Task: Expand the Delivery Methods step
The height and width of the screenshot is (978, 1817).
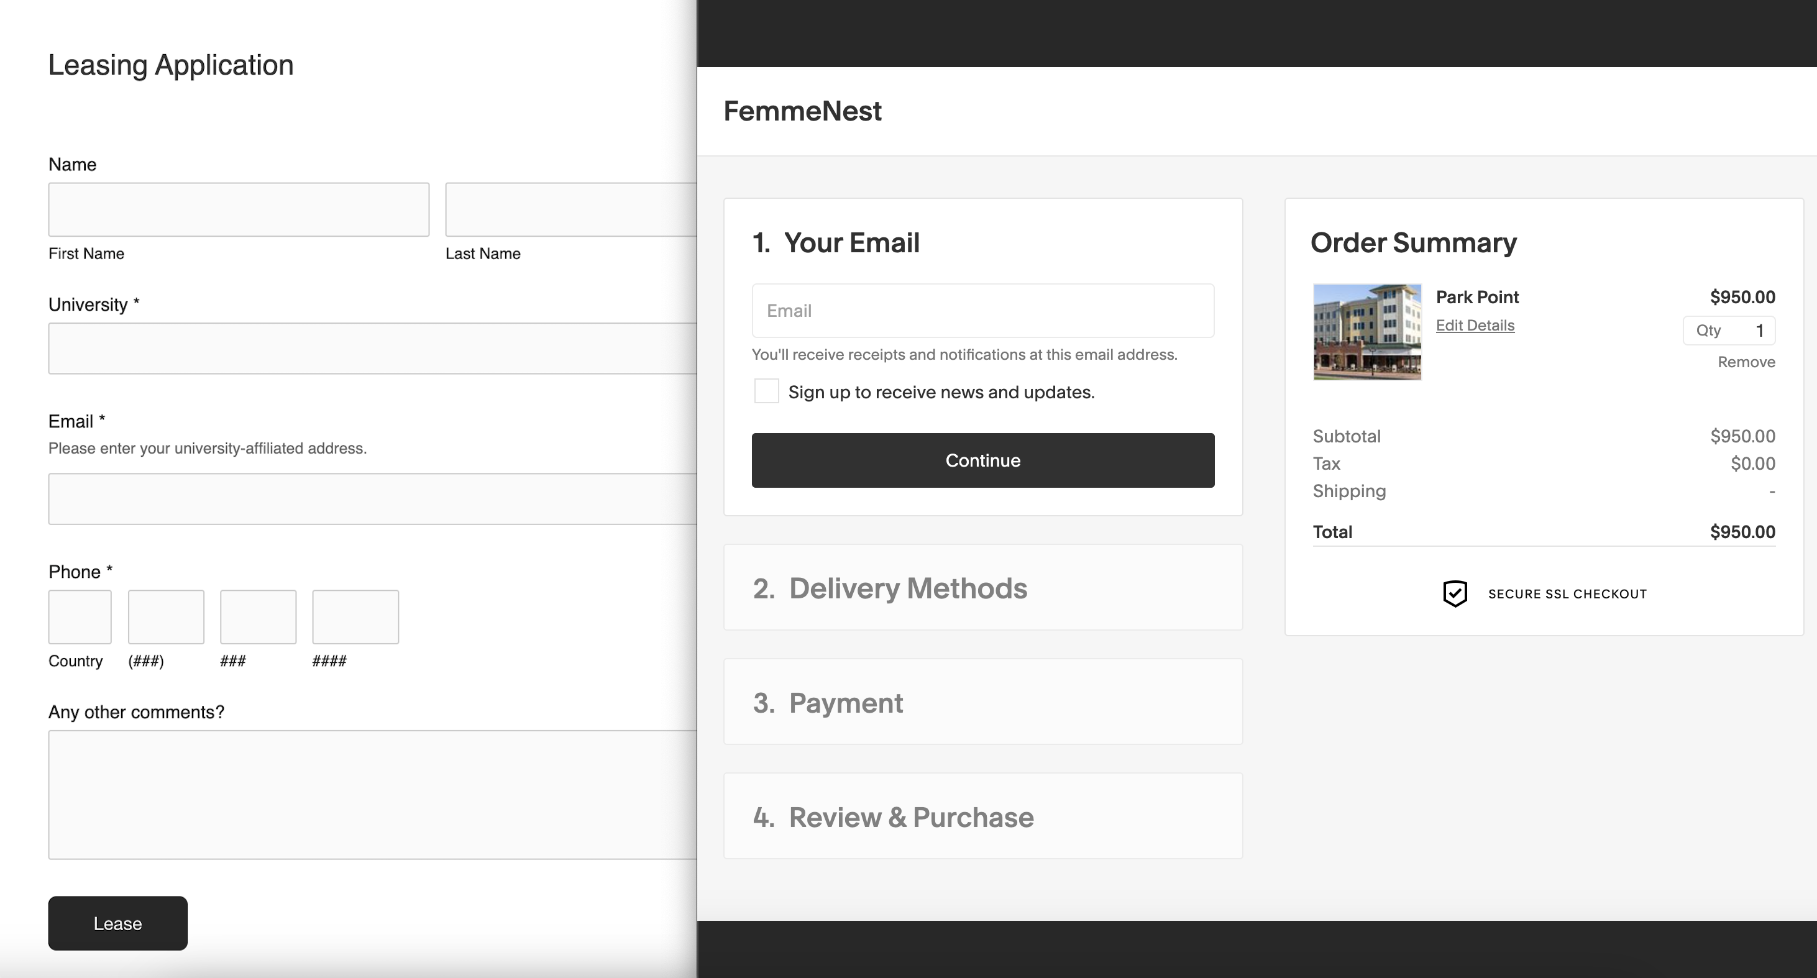Action: point(982,588)
